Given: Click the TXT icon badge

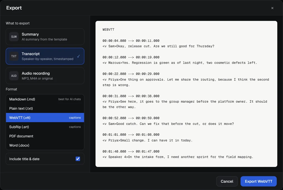Looking at the screenshot, I should tap(14, 56).
